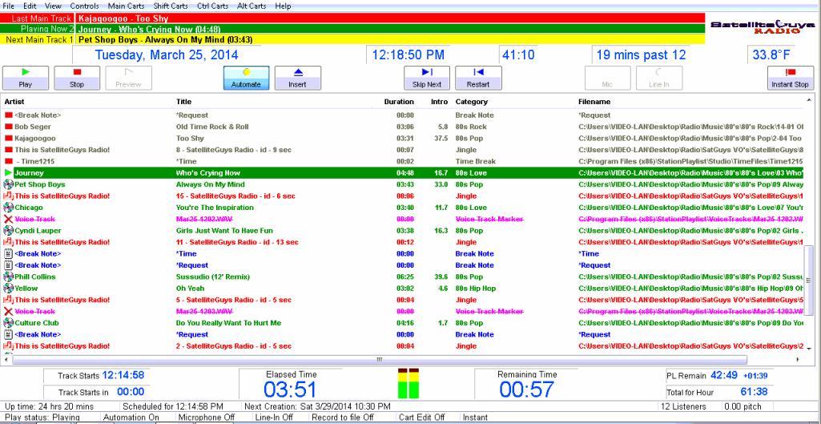Screen dimensions: 821x424
Task: Click the note icon on the blue *Time Break Note row
Action: pos(8,253)
